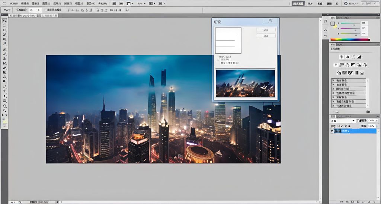
Task: Click the Brightness/Contrast adjustment icon
Action: (341, 57)
